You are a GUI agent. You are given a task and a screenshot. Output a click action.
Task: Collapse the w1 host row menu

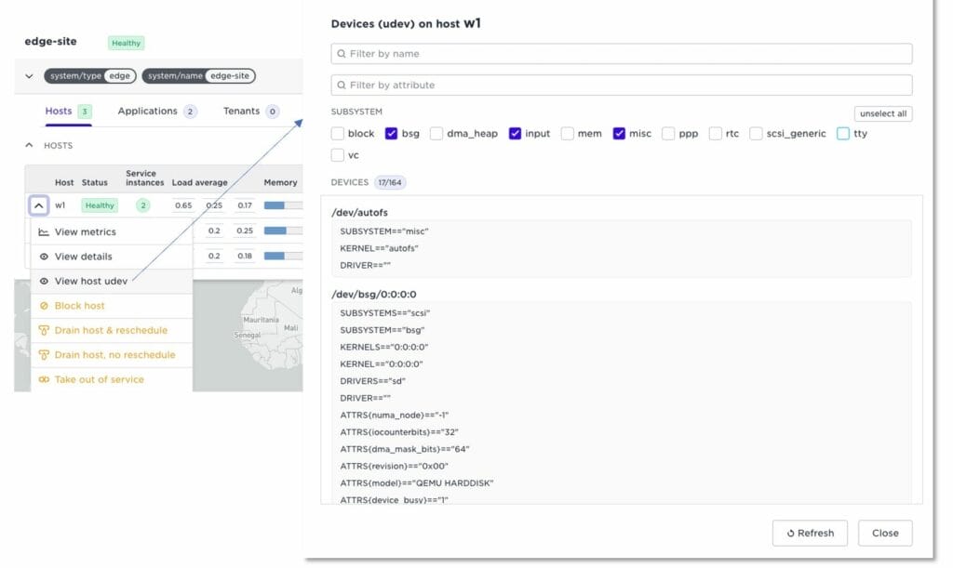39,205
